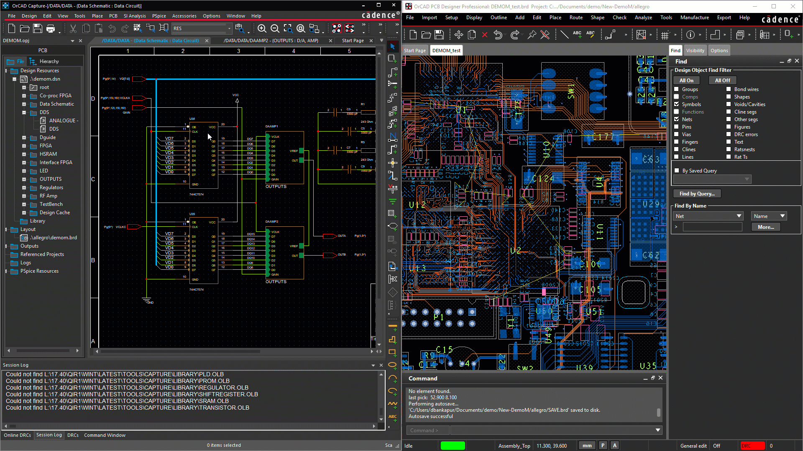Switch to the Options tab in PCB Designer
The image size is (803, 451).
pos(719,51)
